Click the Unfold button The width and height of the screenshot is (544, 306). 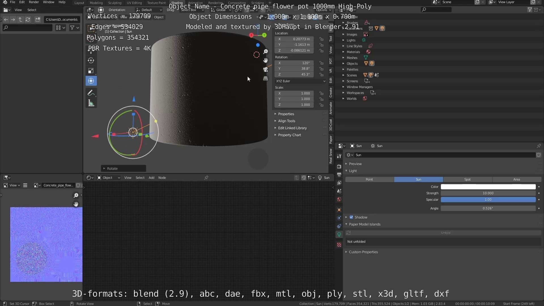[x=445, y=233]
